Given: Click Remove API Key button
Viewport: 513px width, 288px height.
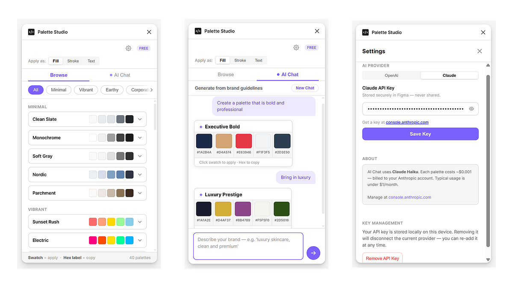Looking at the screenshot, I should pyautogui.click(x=382, y=258).
